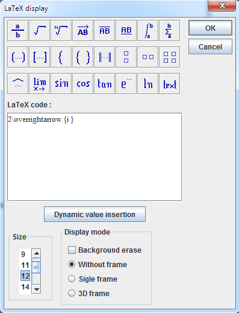Insert sin function icon

(x=61, y=84)
